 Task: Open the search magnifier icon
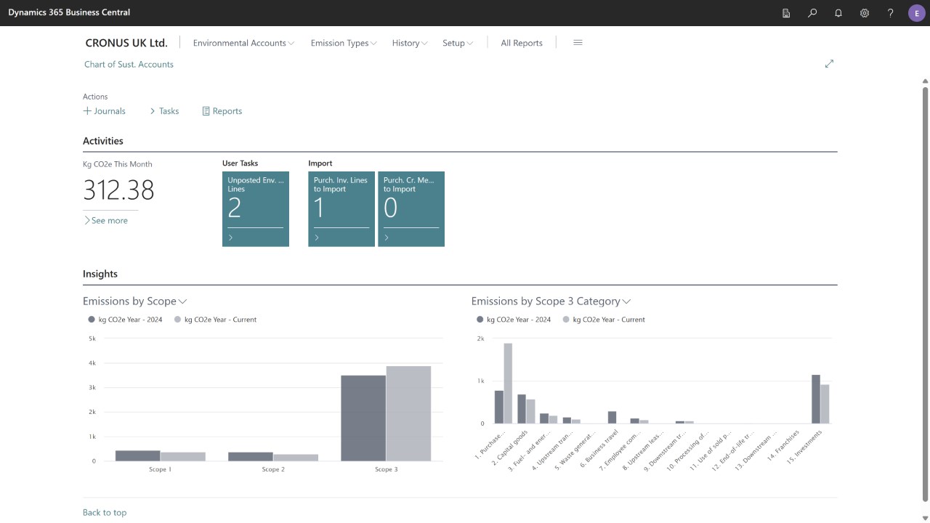tap(812, 13)
